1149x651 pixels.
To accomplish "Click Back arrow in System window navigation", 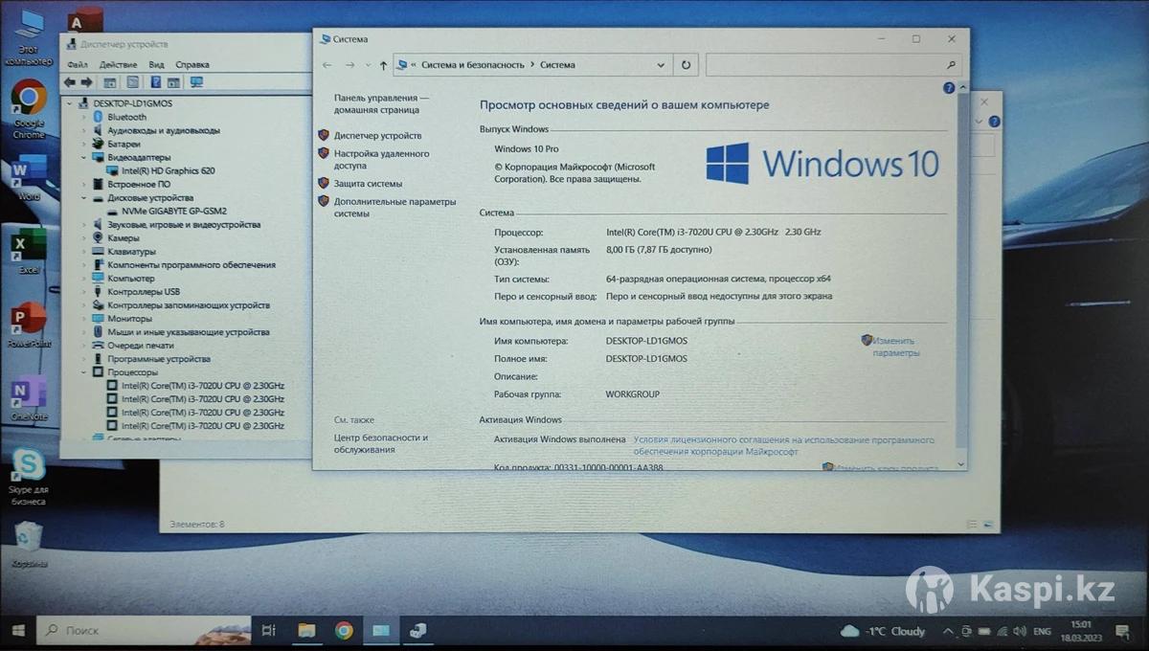I will pos(327,65).
